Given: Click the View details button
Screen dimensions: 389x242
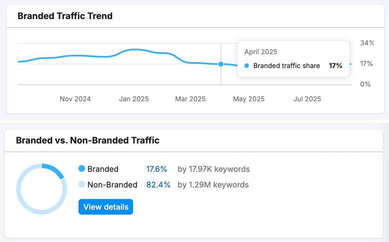Looking at the screenshot, I should [106, 207].
